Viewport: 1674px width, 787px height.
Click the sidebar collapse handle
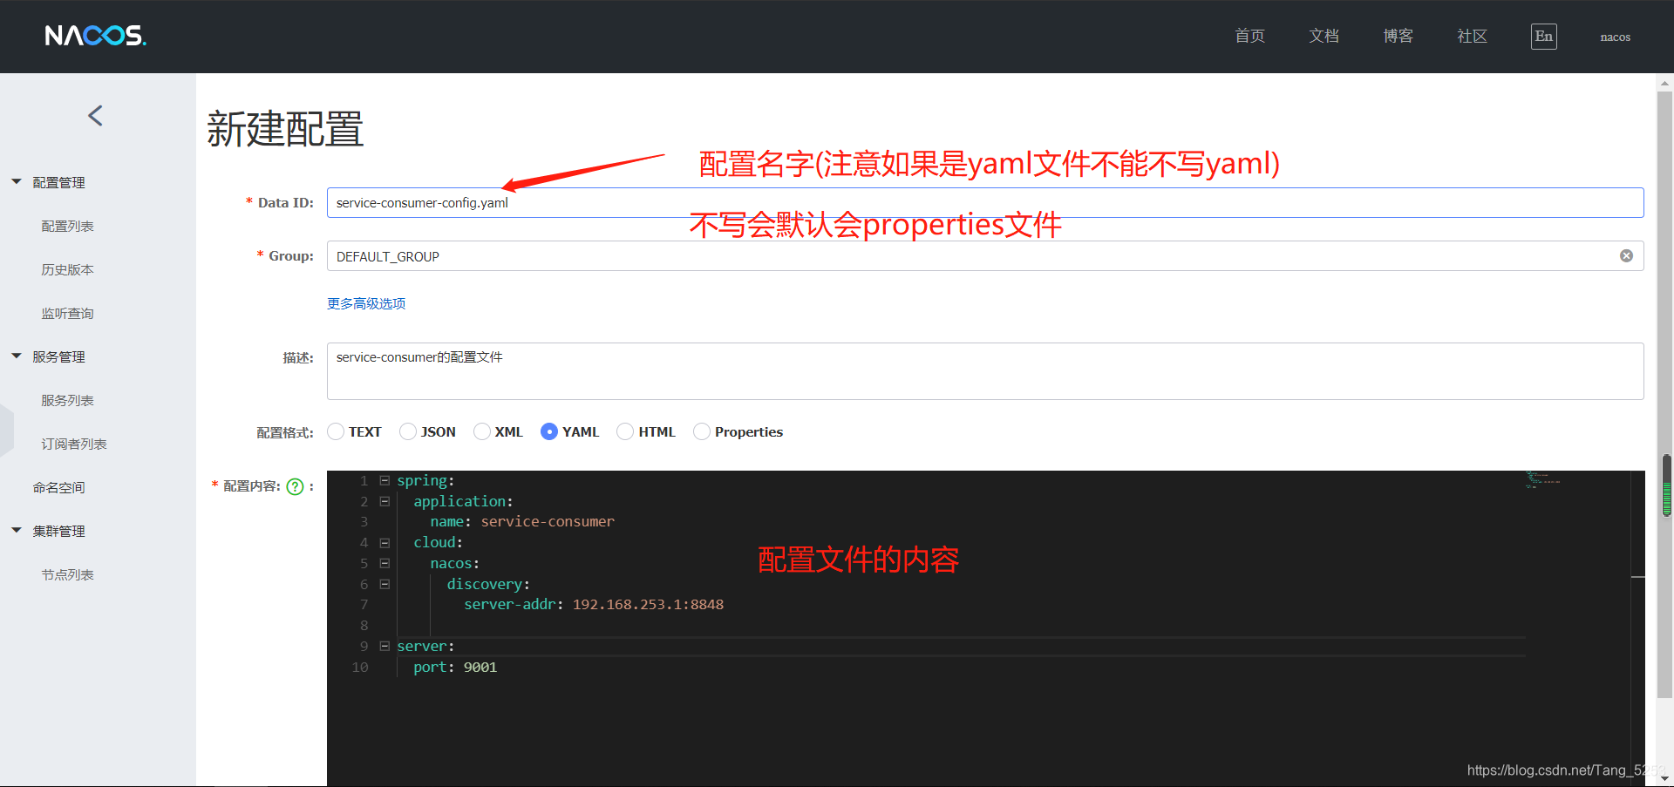[7, 431]
